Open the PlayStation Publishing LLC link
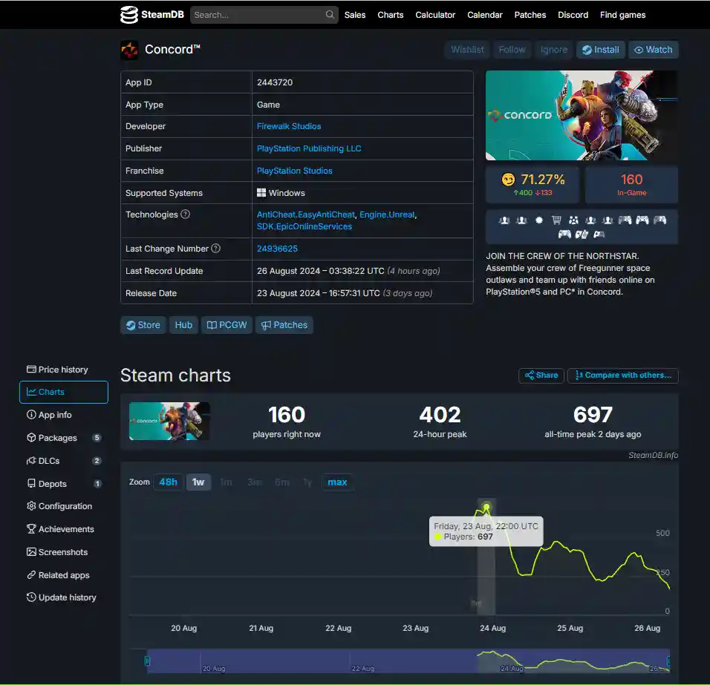Image resolution: width=710 pixels, height=685 pixels. 309,148
